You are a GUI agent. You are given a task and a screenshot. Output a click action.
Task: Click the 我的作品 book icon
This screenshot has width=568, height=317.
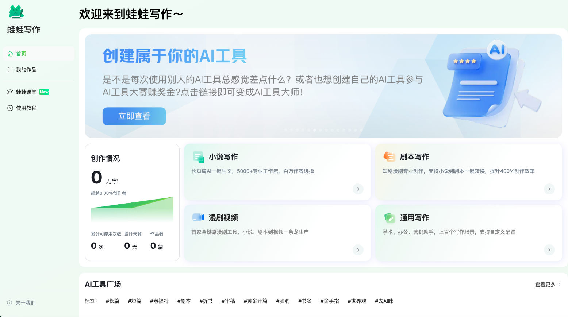click(10, 70)
